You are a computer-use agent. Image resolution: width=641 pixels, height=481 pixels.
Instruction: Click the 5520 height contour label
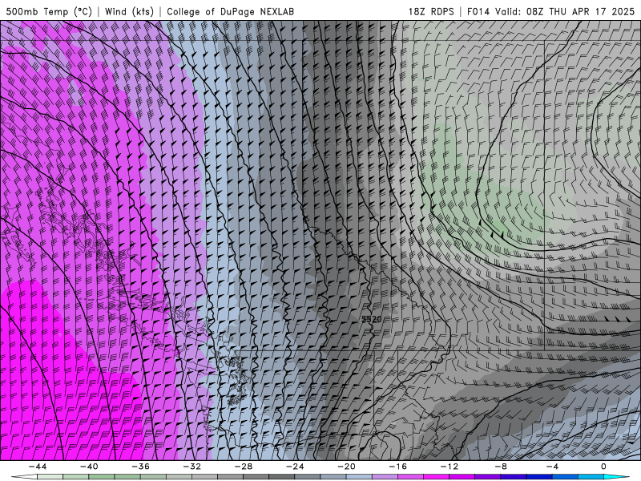point(372,318)
